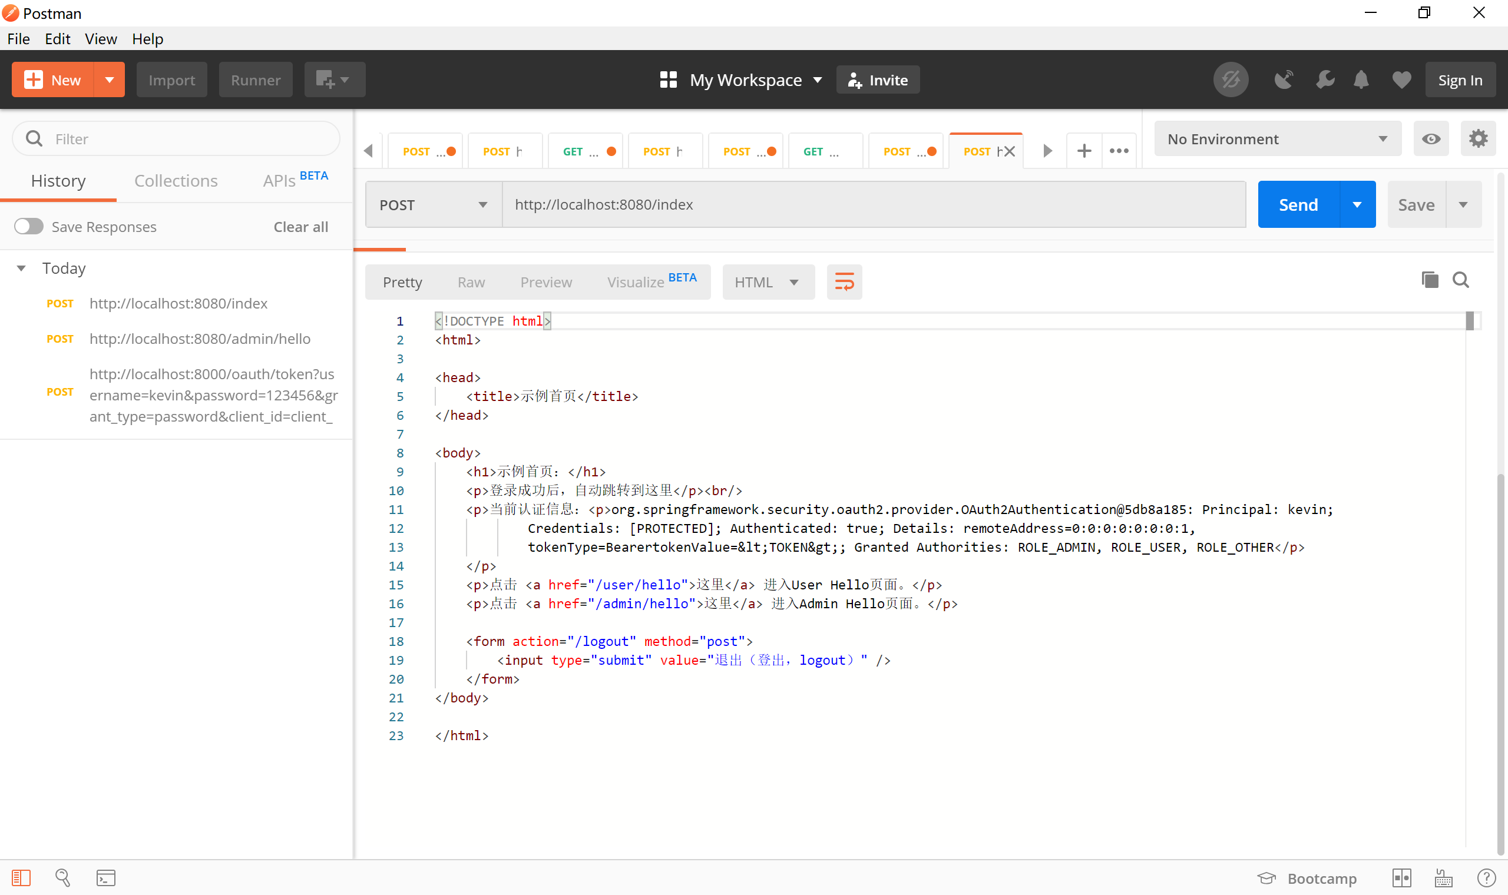This screenshot has height=895, width=1508.
Task: Click the search icon in response panel
Action: [x=1462, y=280]
